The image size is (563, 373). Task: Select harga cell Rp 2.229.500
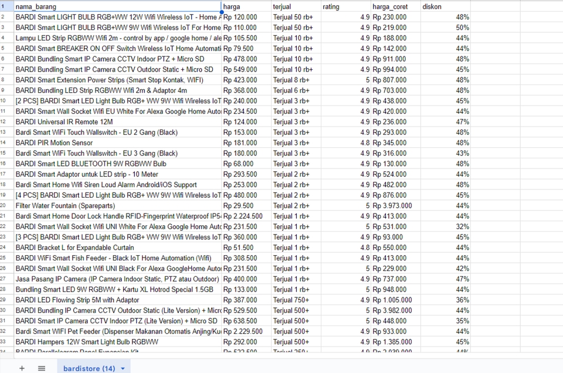click(x=246, y=331)
